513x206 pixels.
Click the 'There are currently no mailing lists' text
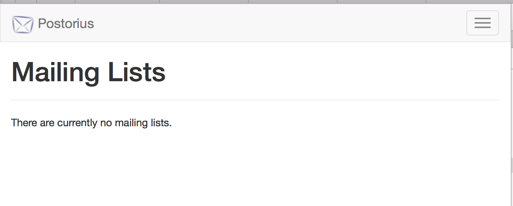[91, 123]
